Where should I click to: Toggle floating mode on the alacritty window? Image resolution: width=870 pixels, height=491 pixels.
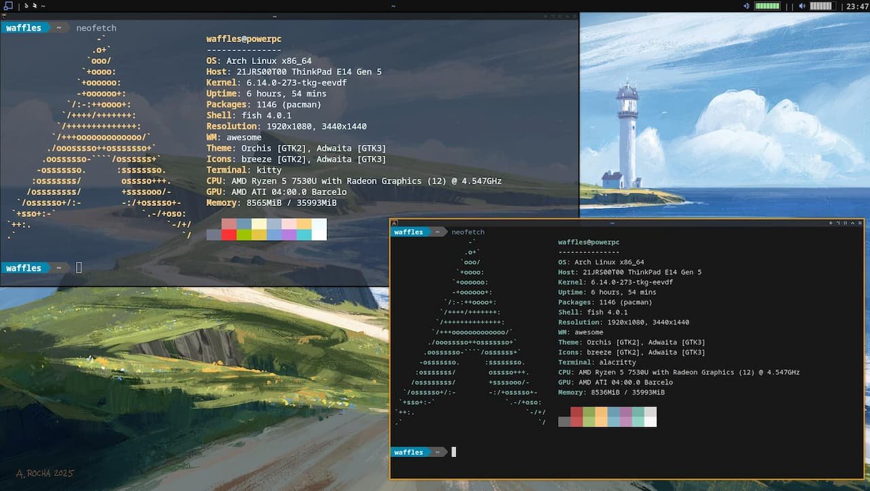831,222
